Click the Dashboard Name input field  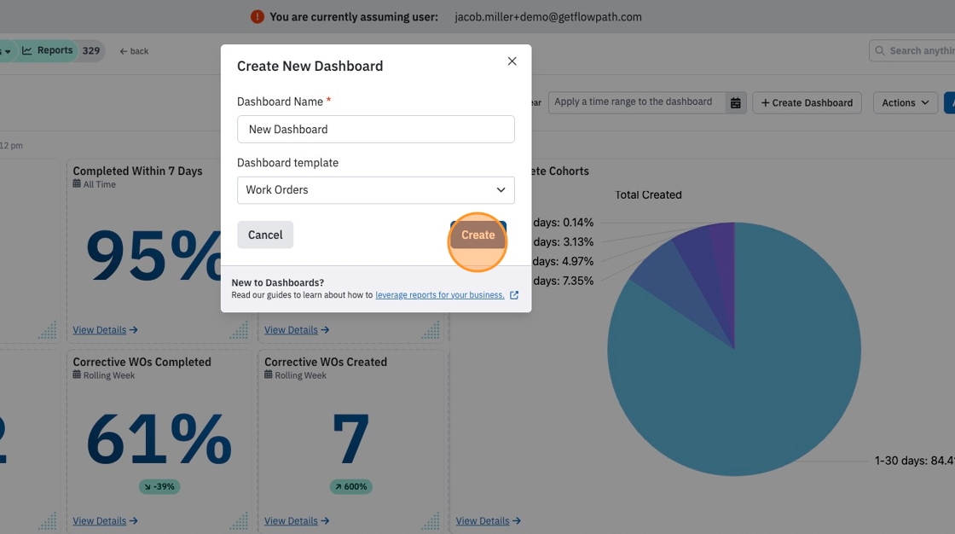coord(376,129)
